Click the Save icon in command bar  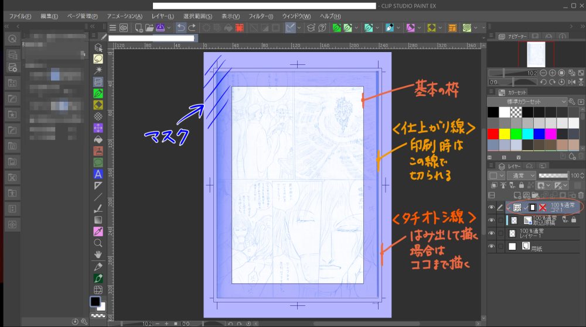(x=161, y=27)
